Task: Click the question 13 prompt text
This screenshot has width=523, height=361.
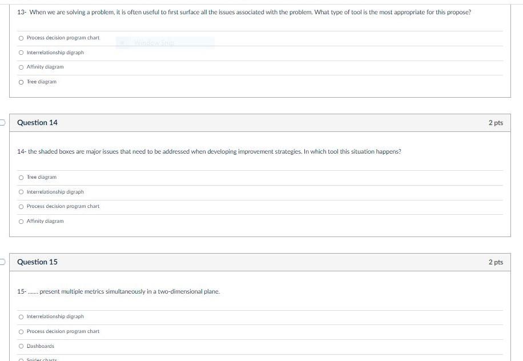Action: [244, 13]
